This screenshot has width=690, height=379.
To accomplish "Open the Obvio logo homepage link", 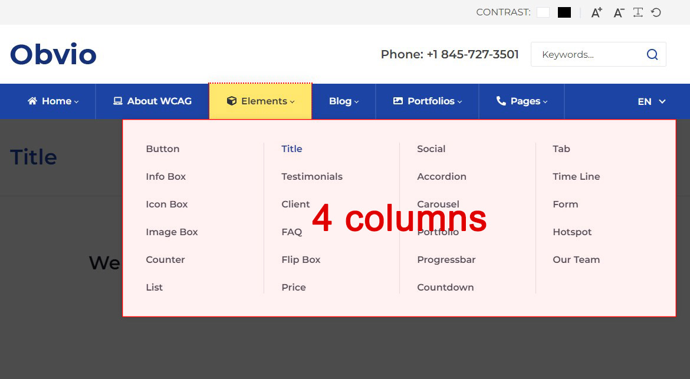I will pyautogui.click(x=53, y=54).
